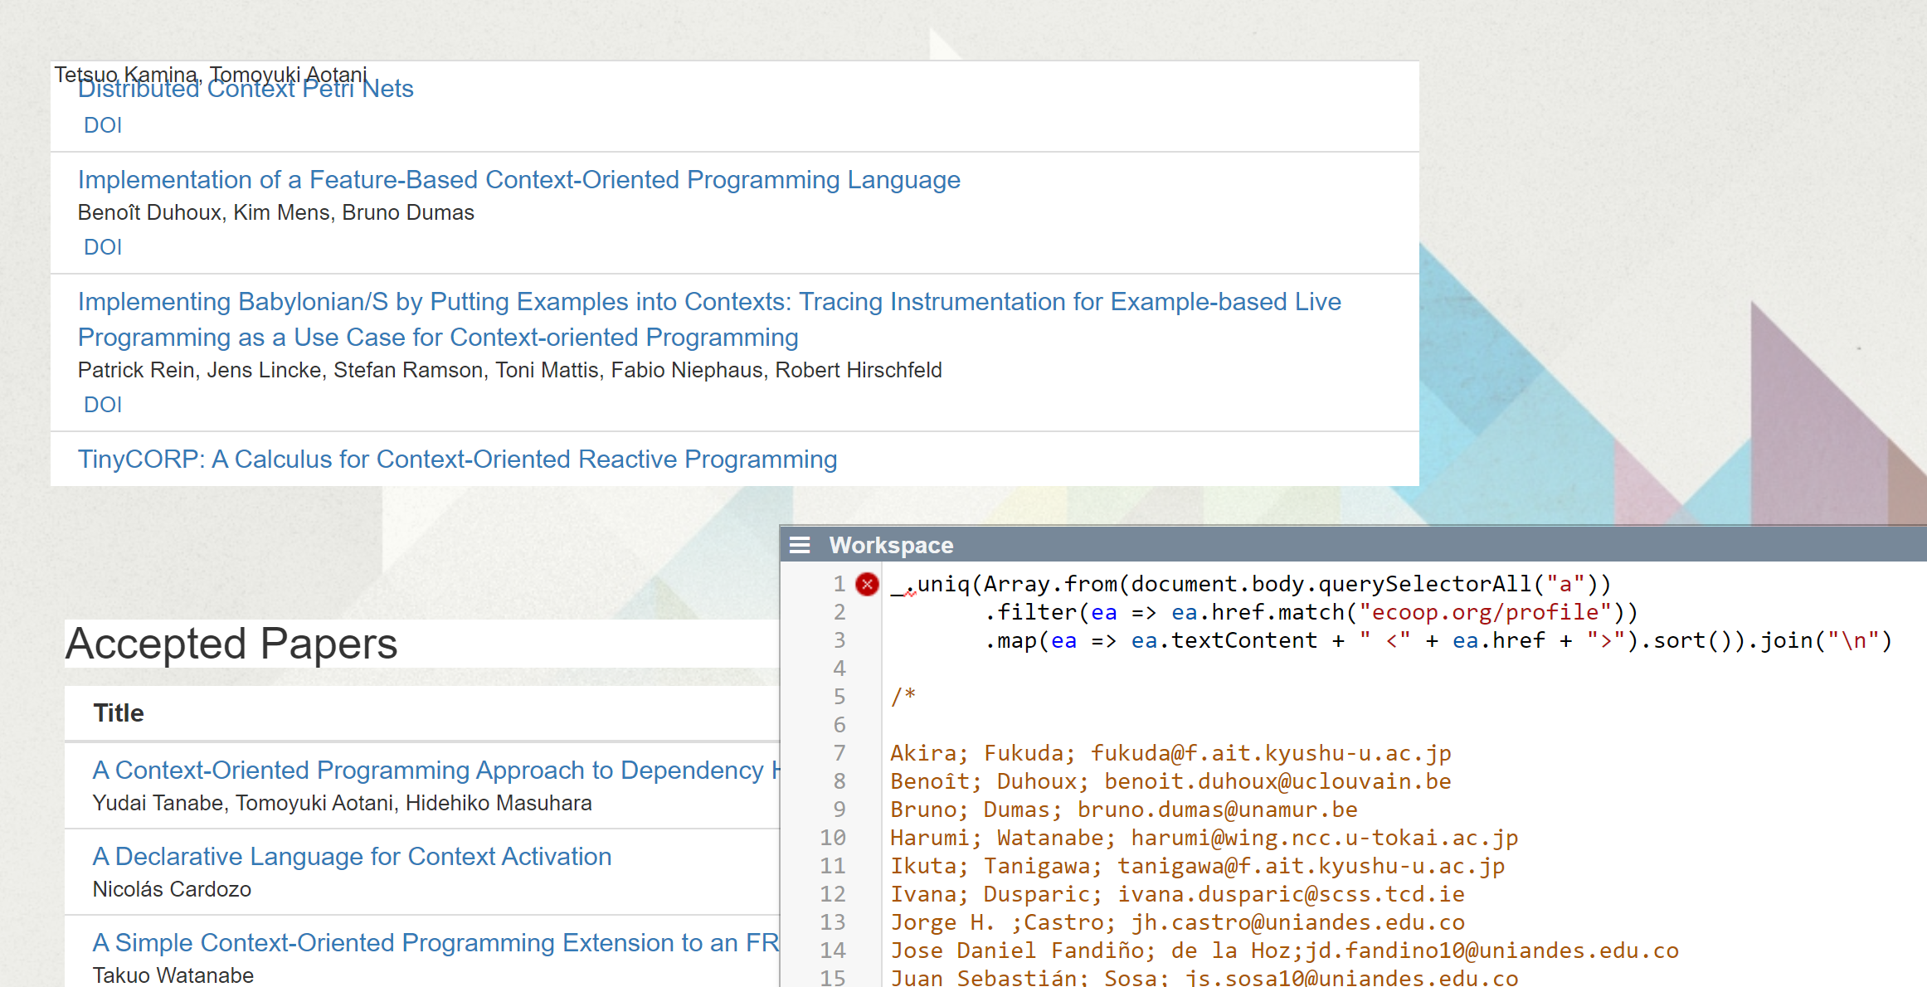Screen dimensions: 1927x987
Task: Open the Simple Context-Oriented Programming Extension paper
Action: pos(431,943)
